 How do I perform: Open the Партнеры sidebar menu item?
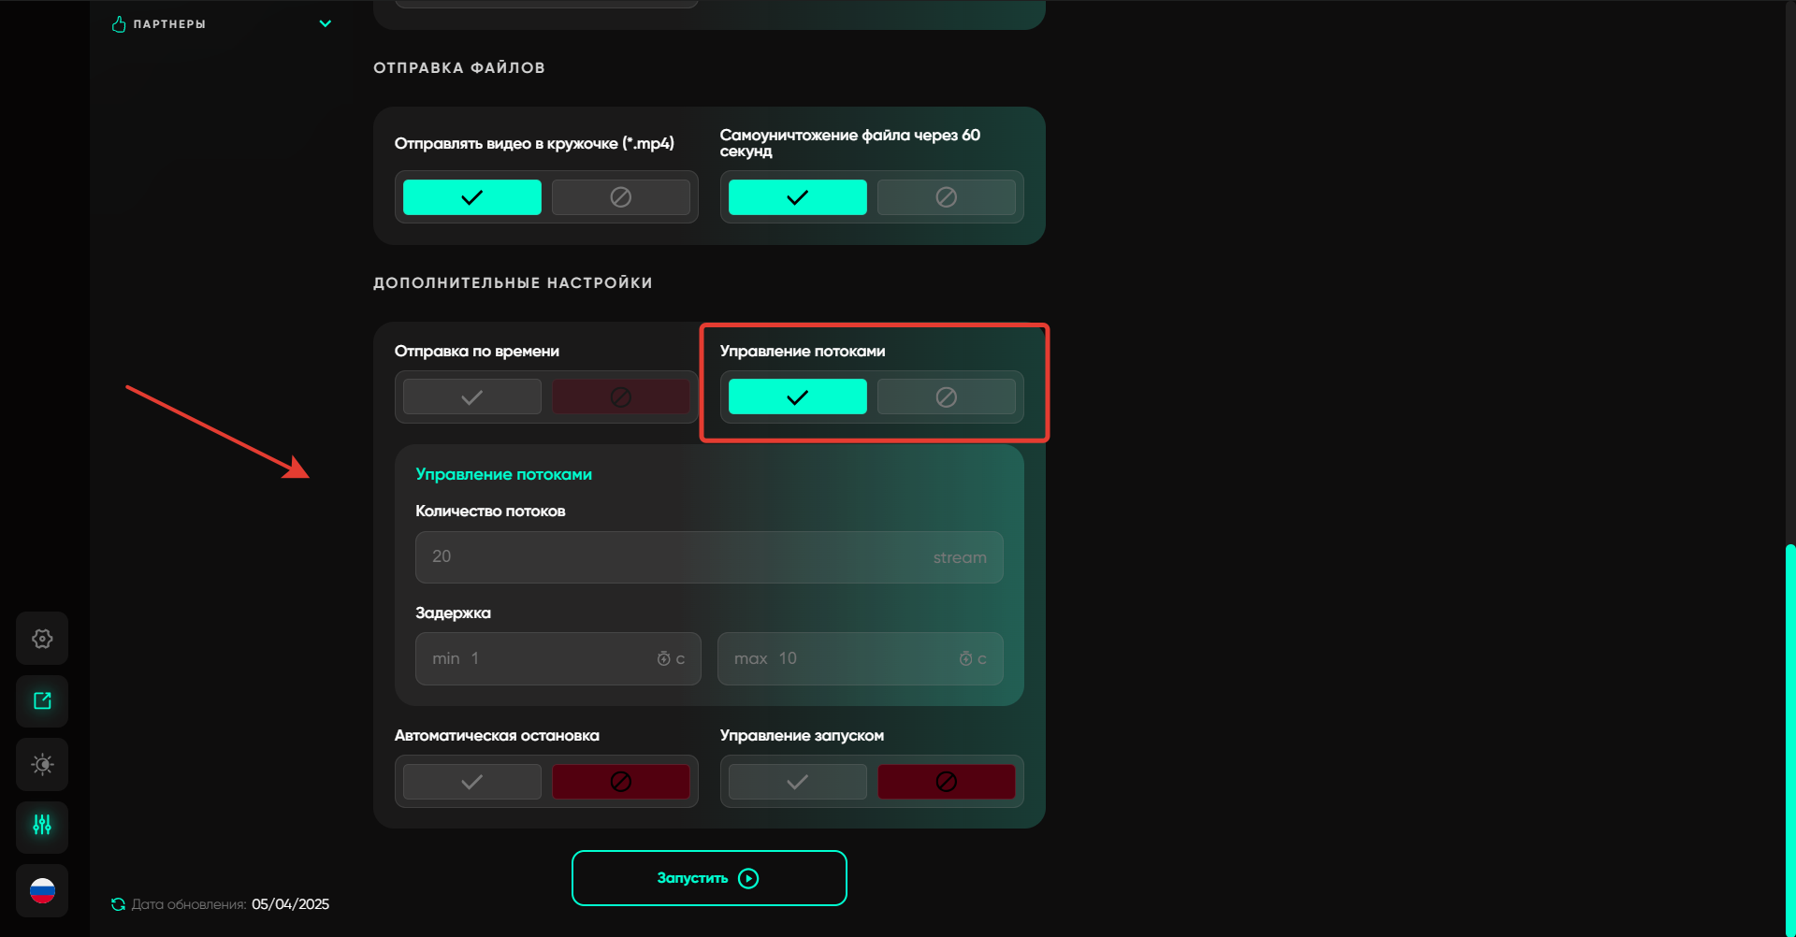(x=169, y=24)
